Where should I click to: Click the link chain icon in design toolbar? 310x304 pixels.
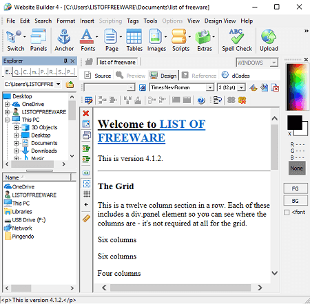click(x=231, y=100)
